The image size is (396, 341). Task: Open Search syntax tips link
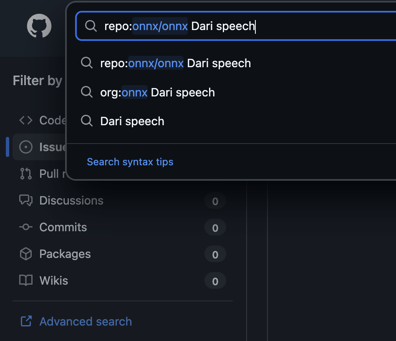point(130,162)
